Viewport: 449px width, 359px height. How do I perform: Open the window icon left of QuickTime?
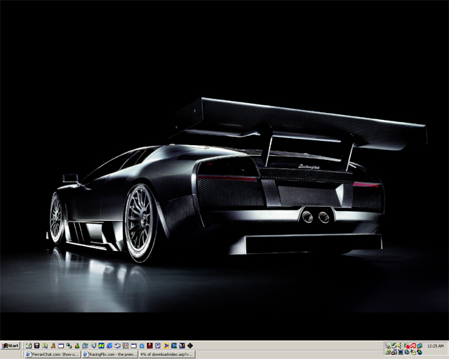coord(133,346)
